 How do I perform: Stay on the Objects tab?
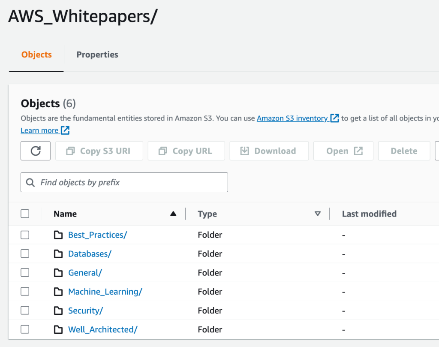point(36,54)
